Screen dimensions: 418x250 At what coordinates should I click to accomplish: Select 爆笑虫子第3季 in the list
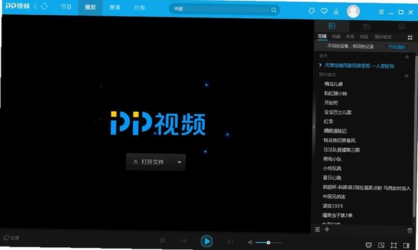337,215
